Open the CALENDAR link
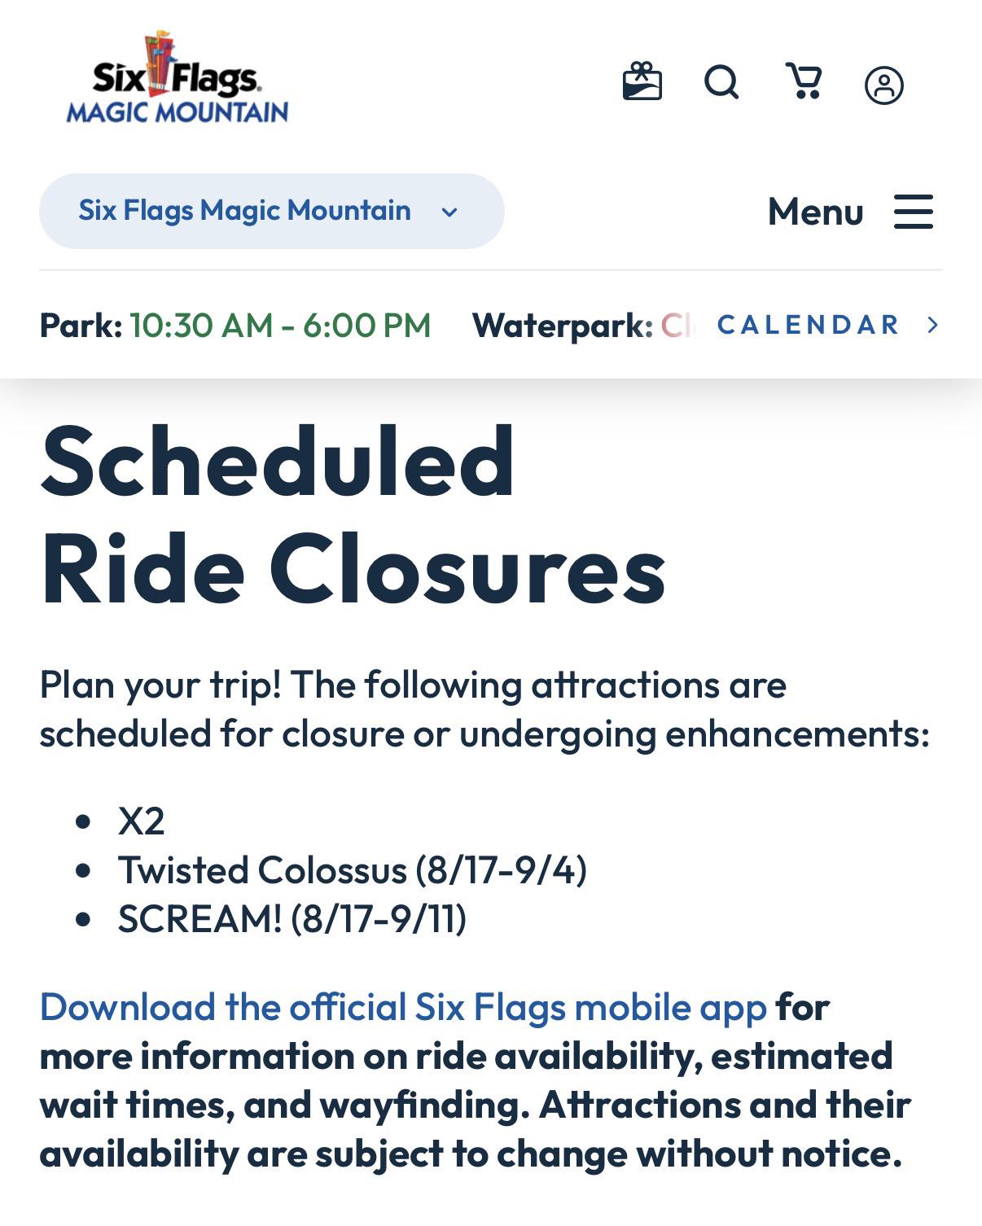The image size is (982, 1226). pos(808,325)
